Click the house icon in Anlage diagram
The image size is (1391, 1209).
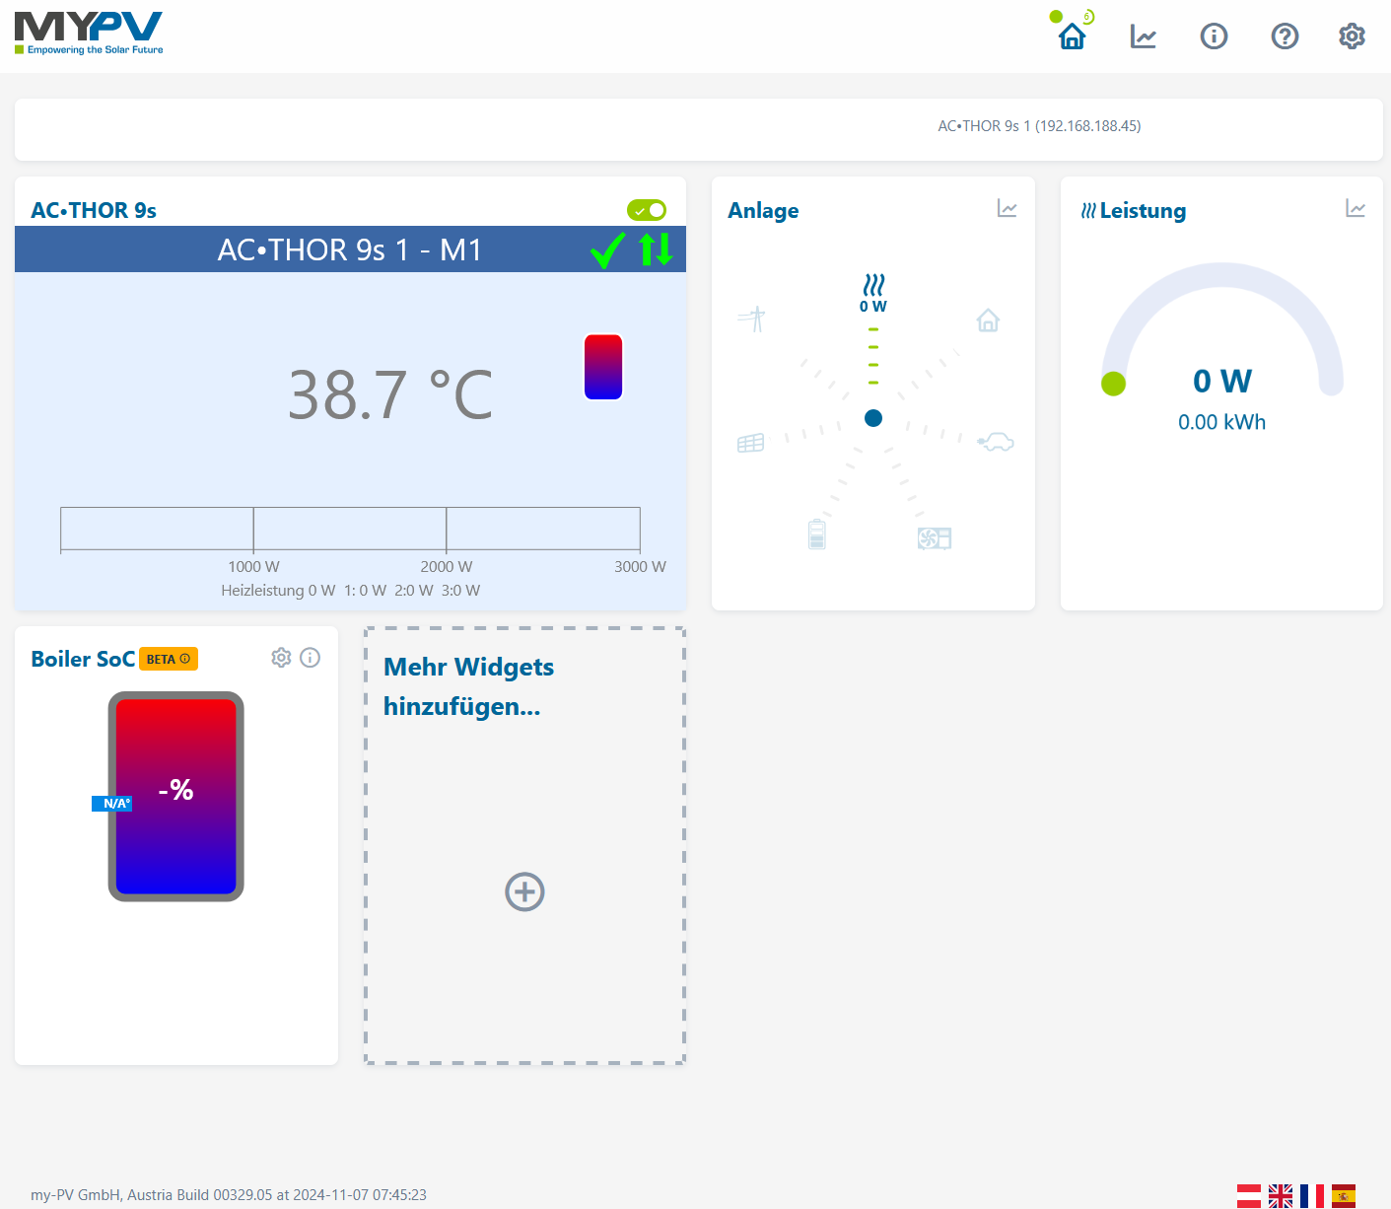988,320
